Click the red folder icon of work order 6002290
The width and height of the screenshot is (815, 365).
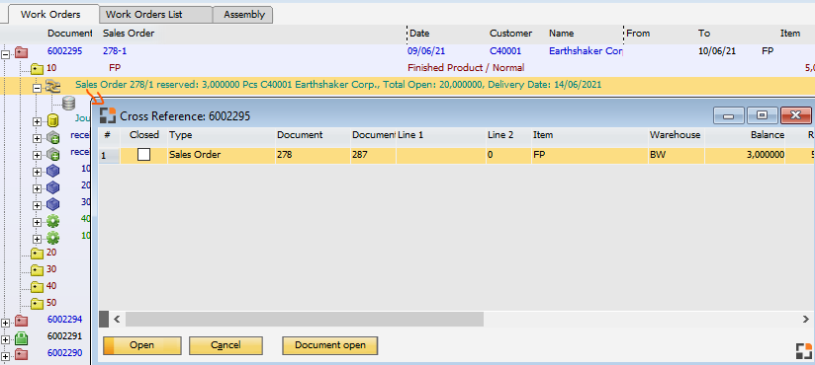pyautogui.click(x=22, y=354)
